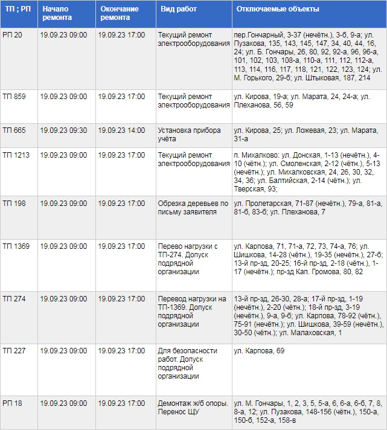
Task: Select the ТП 198 cell
Action: pyautogui.click(x=14, y=204)
